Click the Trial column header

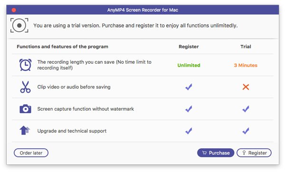tap(246, 47)
